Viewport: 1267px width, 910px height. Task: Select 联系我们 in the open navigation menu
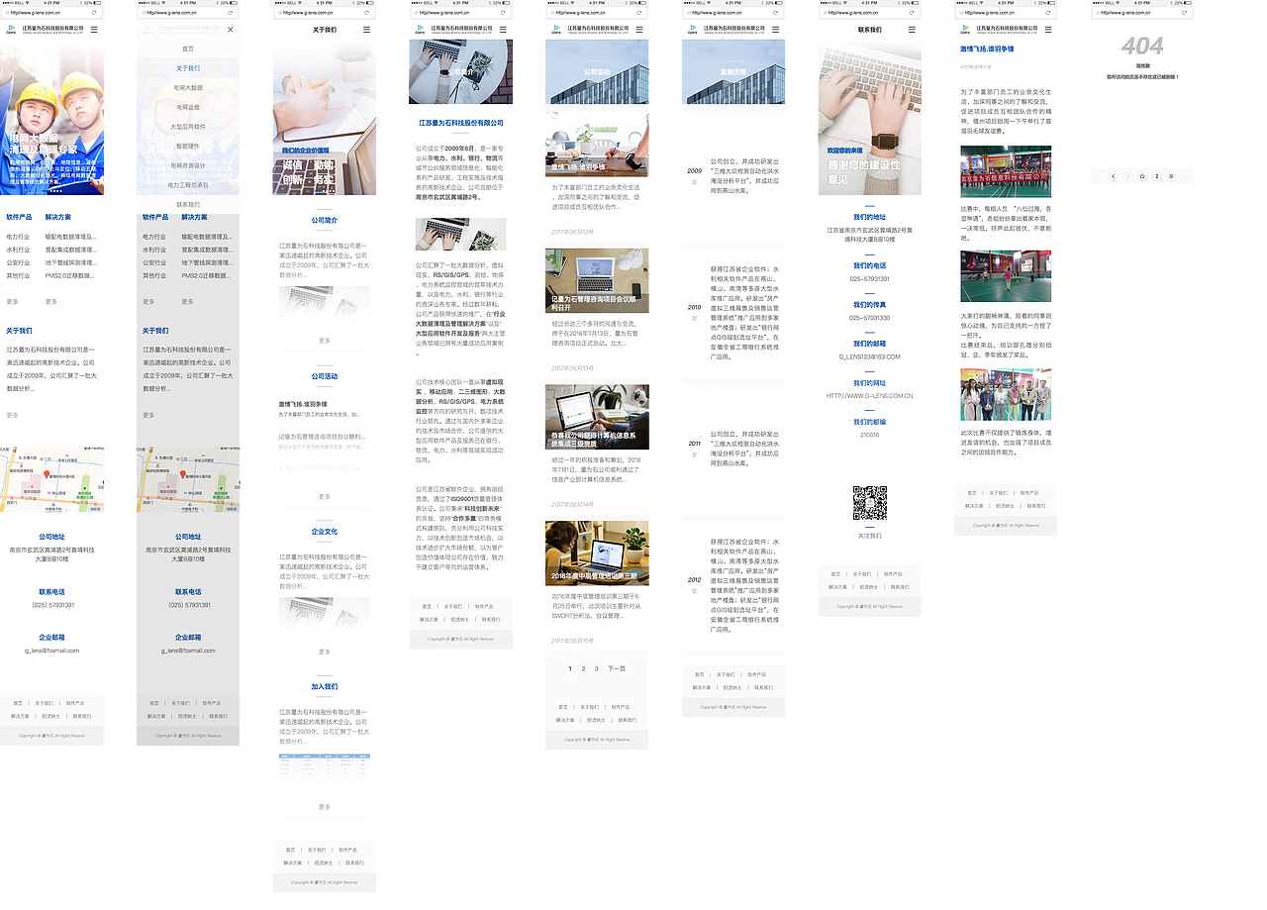point(188,205)
